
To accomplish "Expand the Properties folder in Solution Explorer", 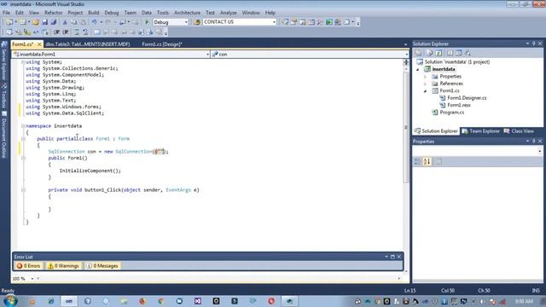I will 425,77.
